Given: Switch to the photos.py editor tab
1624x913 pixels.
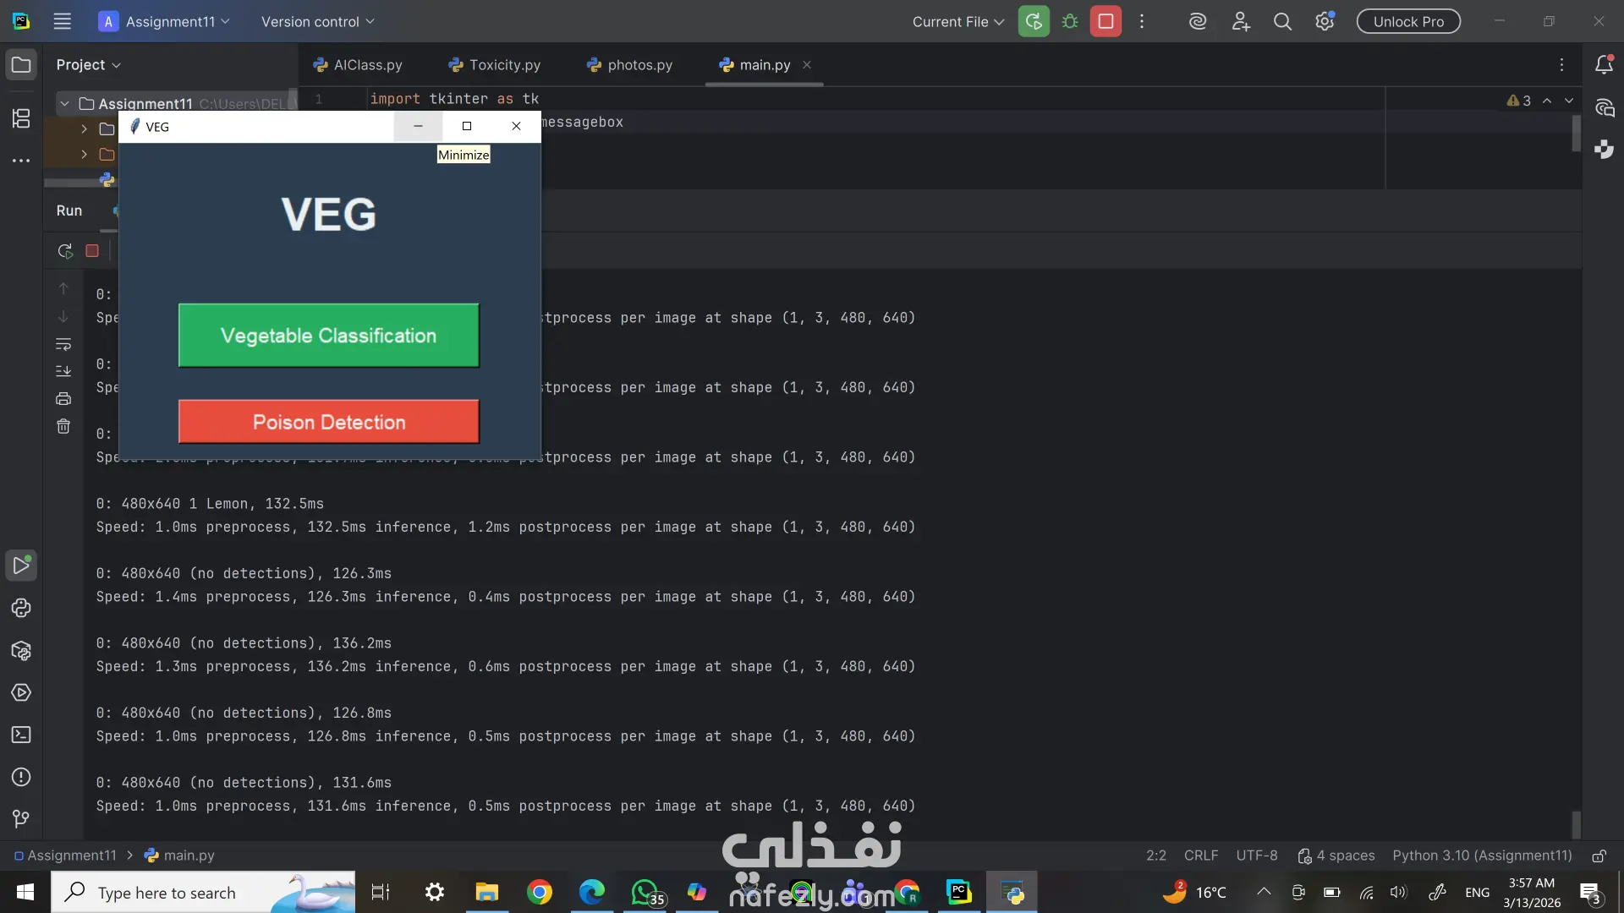Looking at the screenshot, I should click(630, 65).
